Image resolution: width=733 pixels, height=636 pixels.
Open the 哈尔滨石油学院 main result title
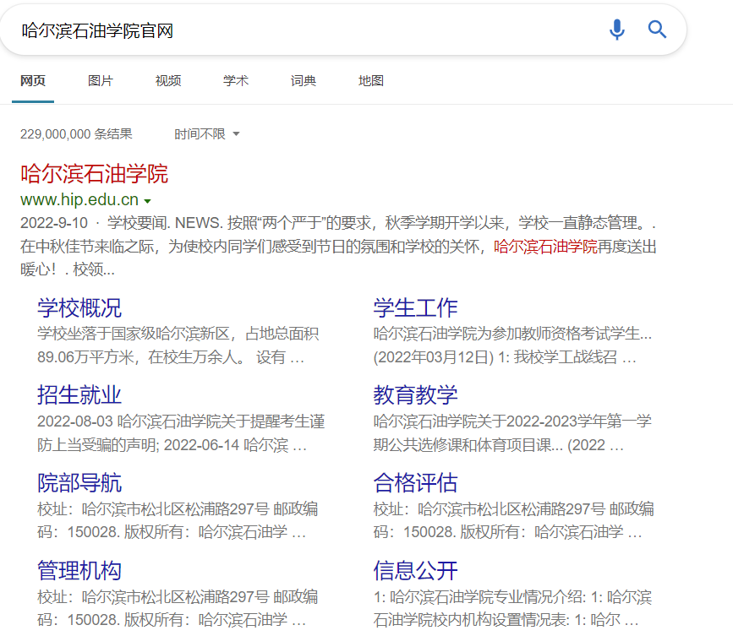(x=94, y=174)
